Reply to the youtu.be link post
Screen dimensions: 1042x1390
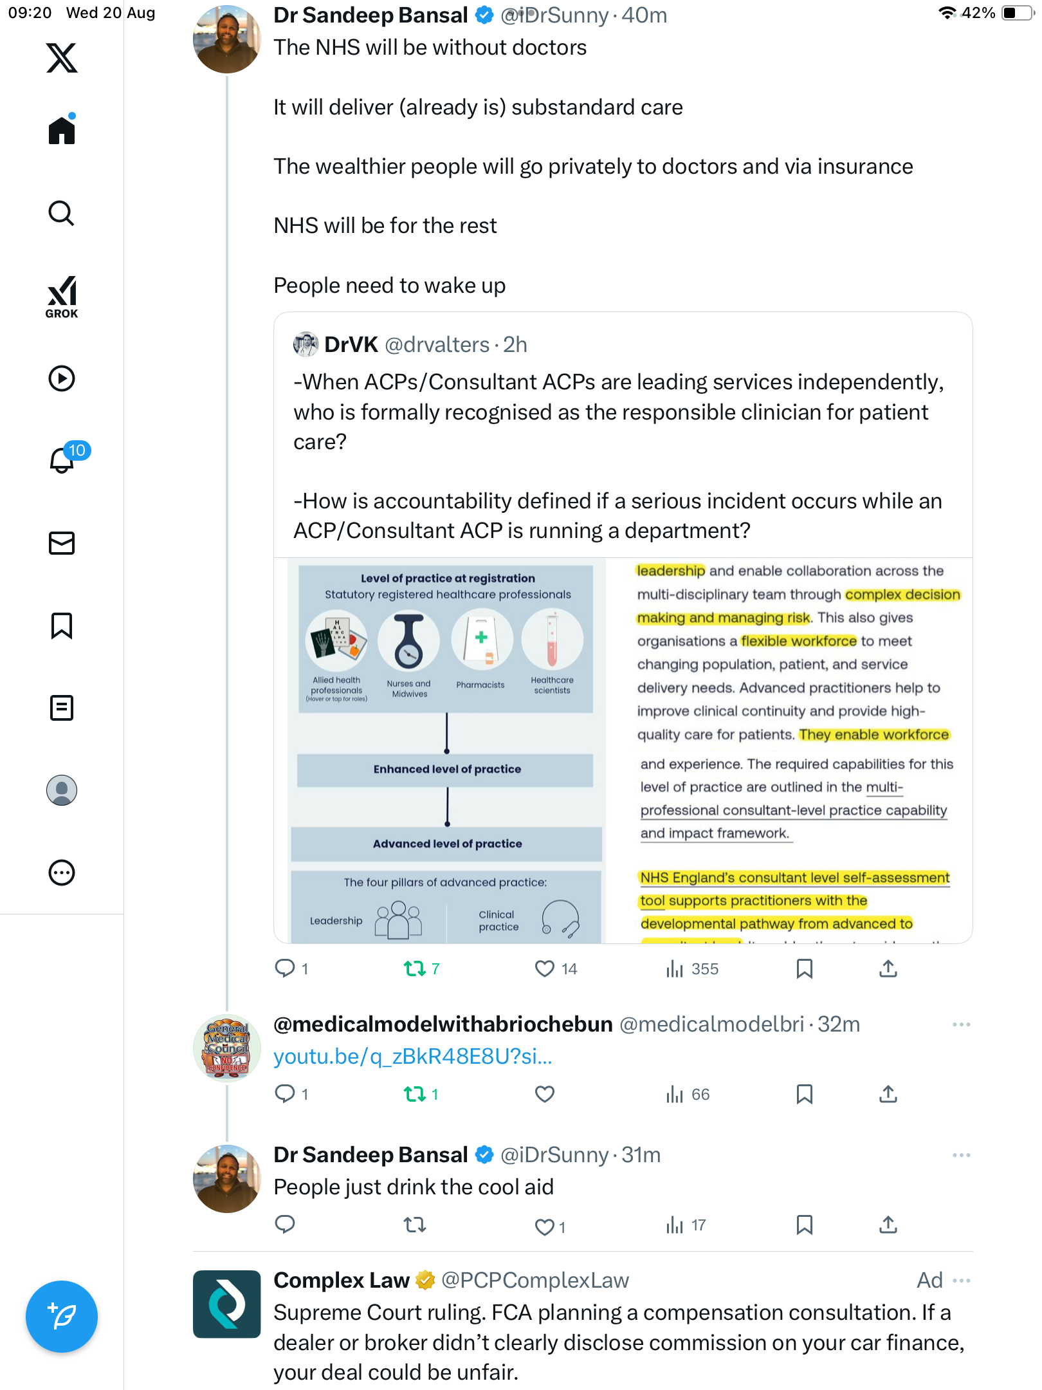285,1094
